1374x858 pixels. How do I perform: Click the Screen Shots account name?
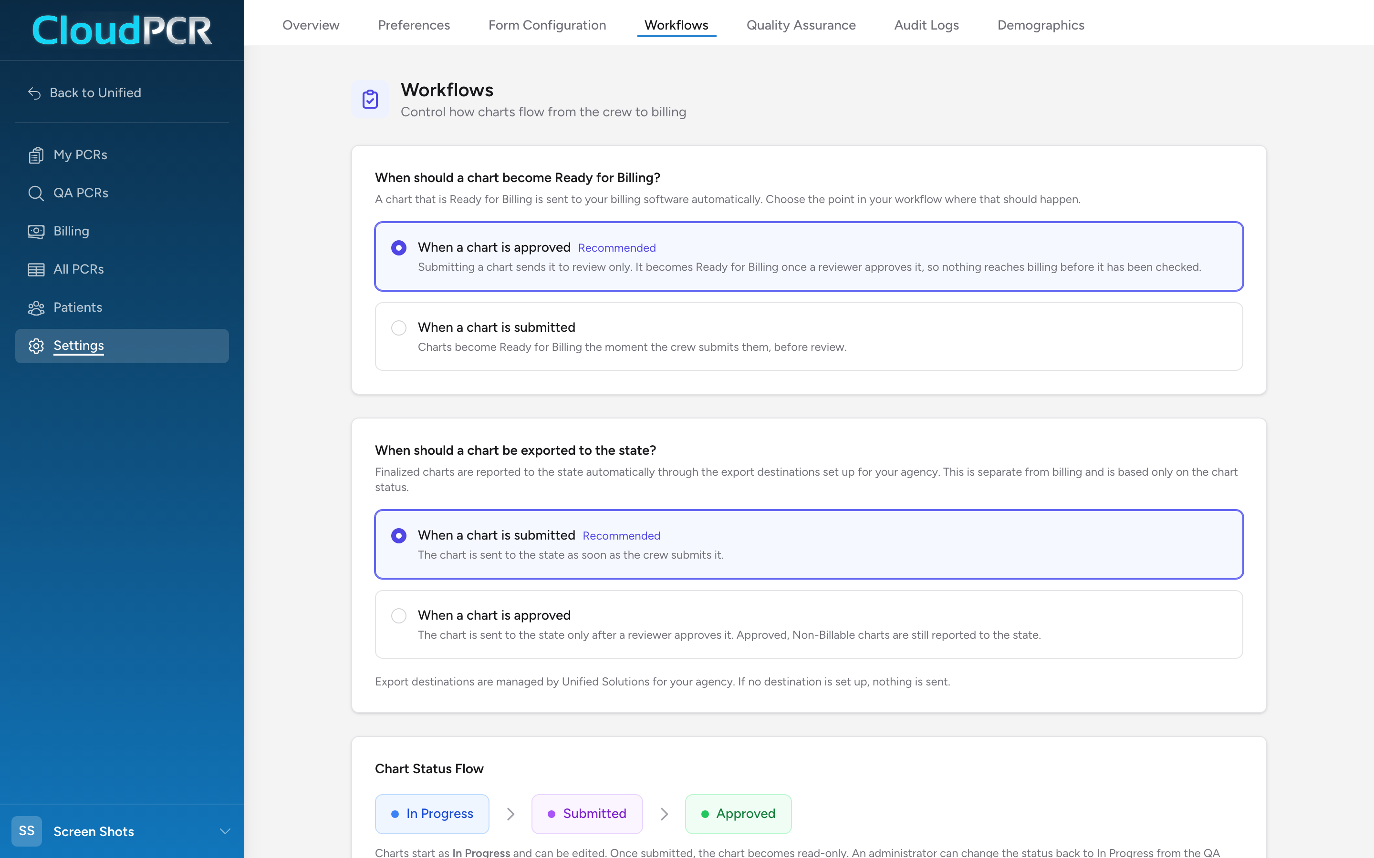pos(94,831)
